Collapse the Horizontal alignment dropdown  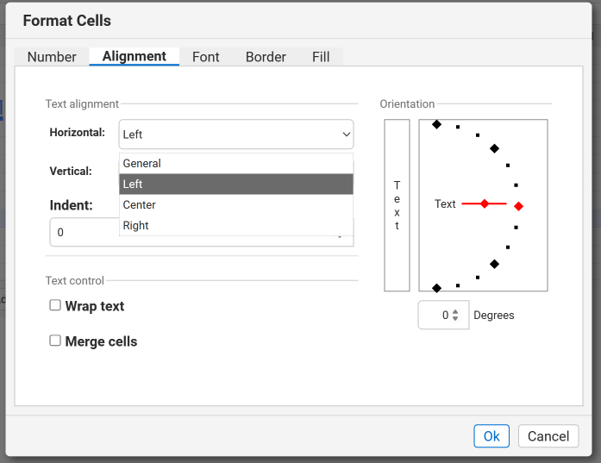tap(346, 135)
